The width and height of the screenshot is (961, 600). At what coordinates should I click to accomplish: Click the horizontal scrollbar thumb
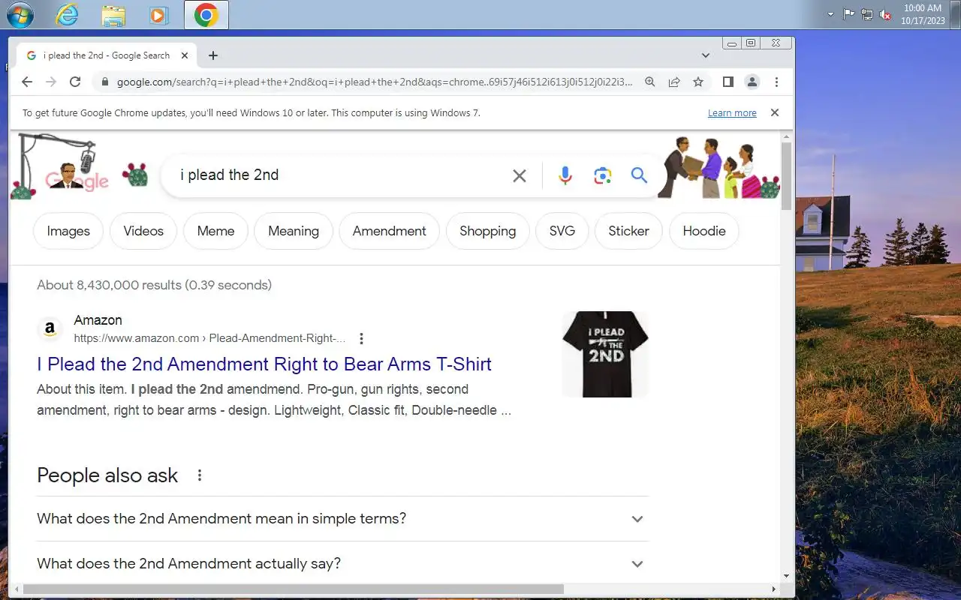pos(293,589)
